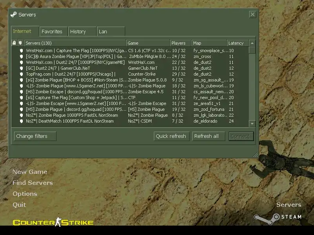The width and height of the screenshot is (314, 235).
Task: Select server "[sG] Zombie Plague [BHOP + BOSS]"
Action: point(130,80)
